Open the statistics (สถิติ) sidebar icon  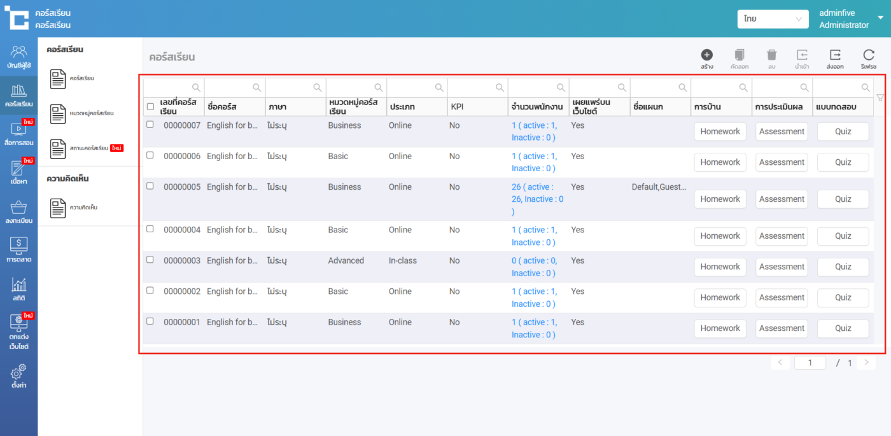[19, 289]
